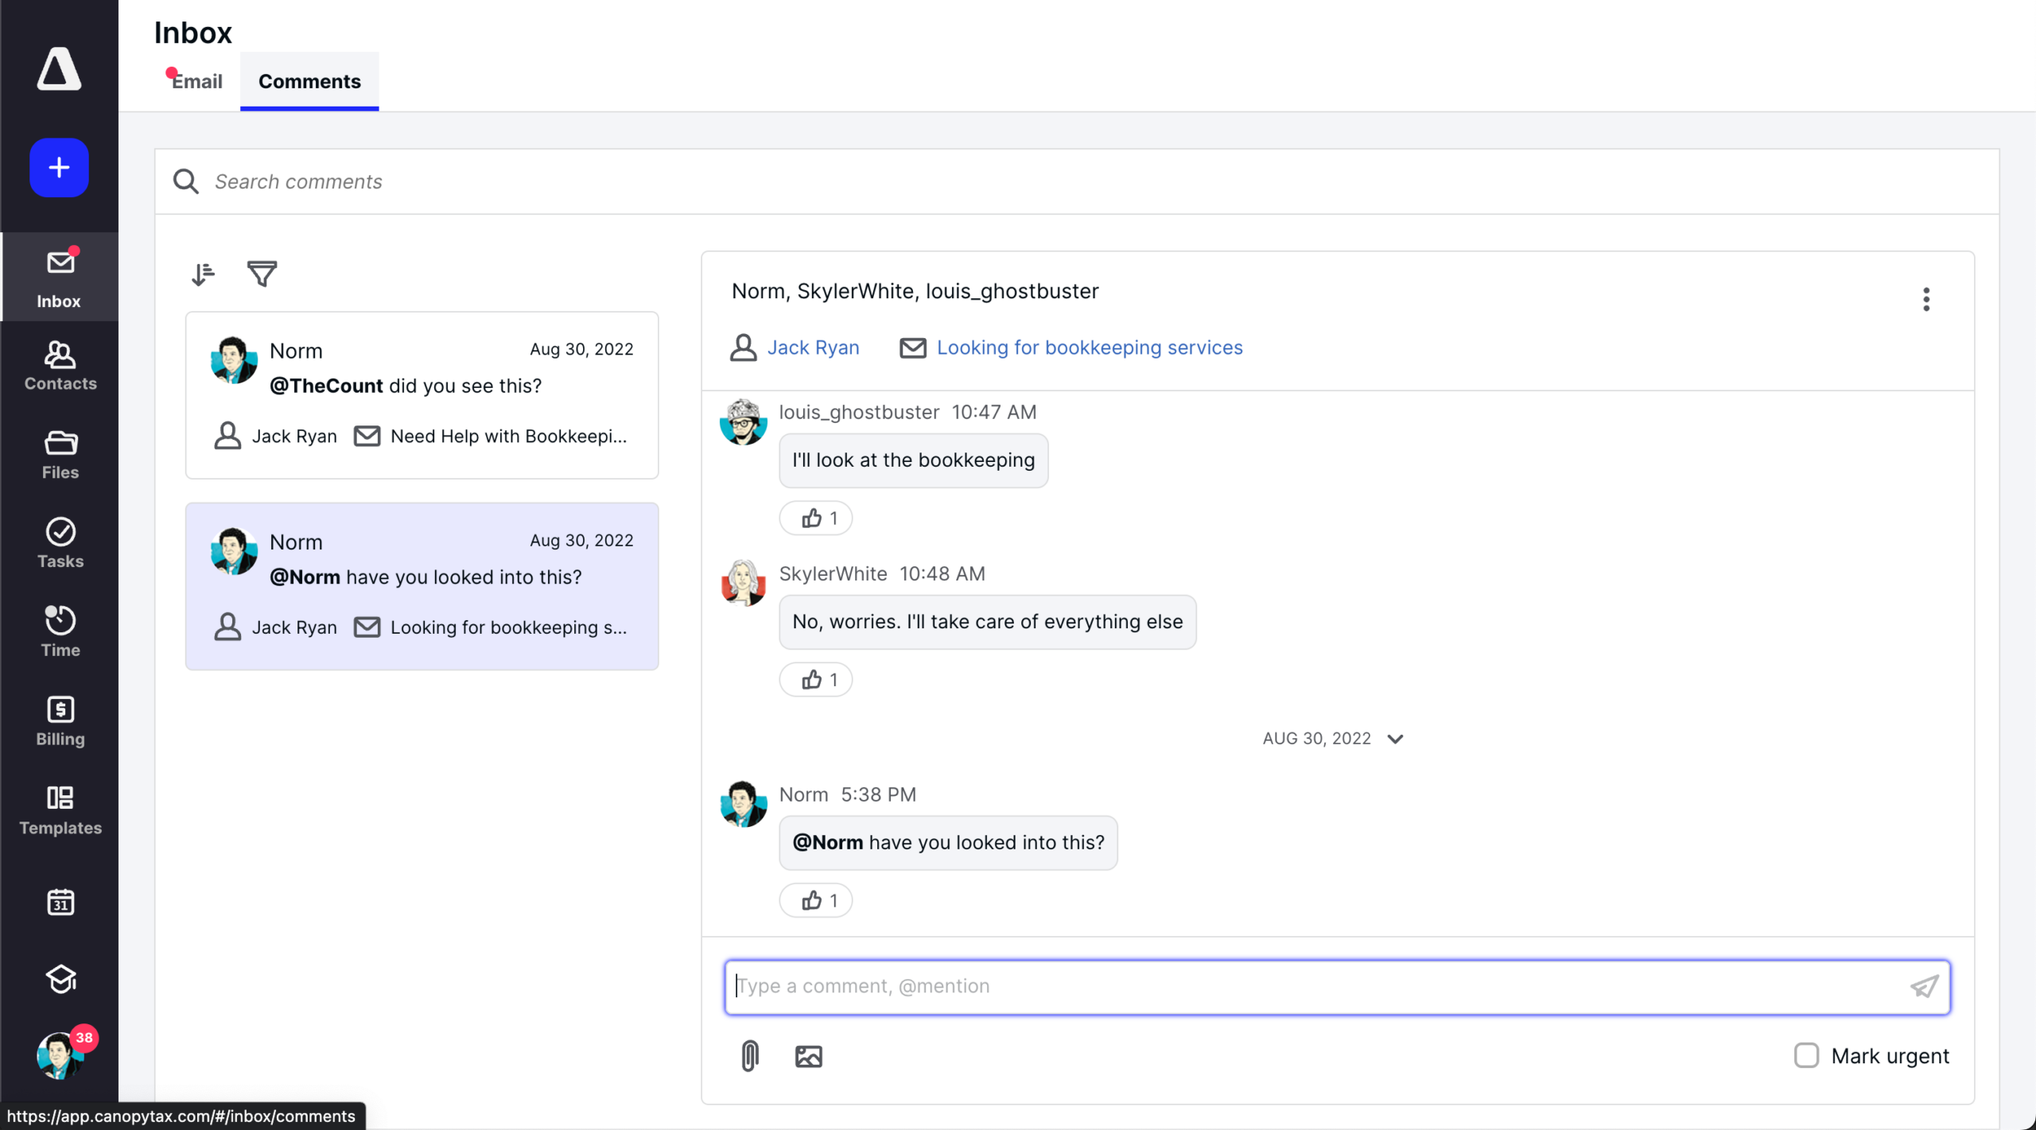Image resolution: width=2036 pixels, height=1130 pixels.
Task: Toggle thumbs-up on SkylerWhite's comment
Action: pyautogui.click(x=816, y=680)
